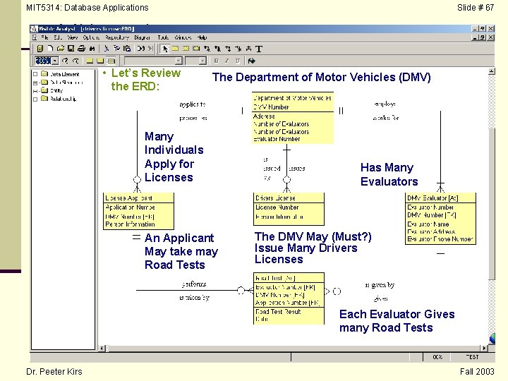Viewport: 508px width, 381px height.
Task: Click the binoculars find icon
Action: [x=92, y=49]
